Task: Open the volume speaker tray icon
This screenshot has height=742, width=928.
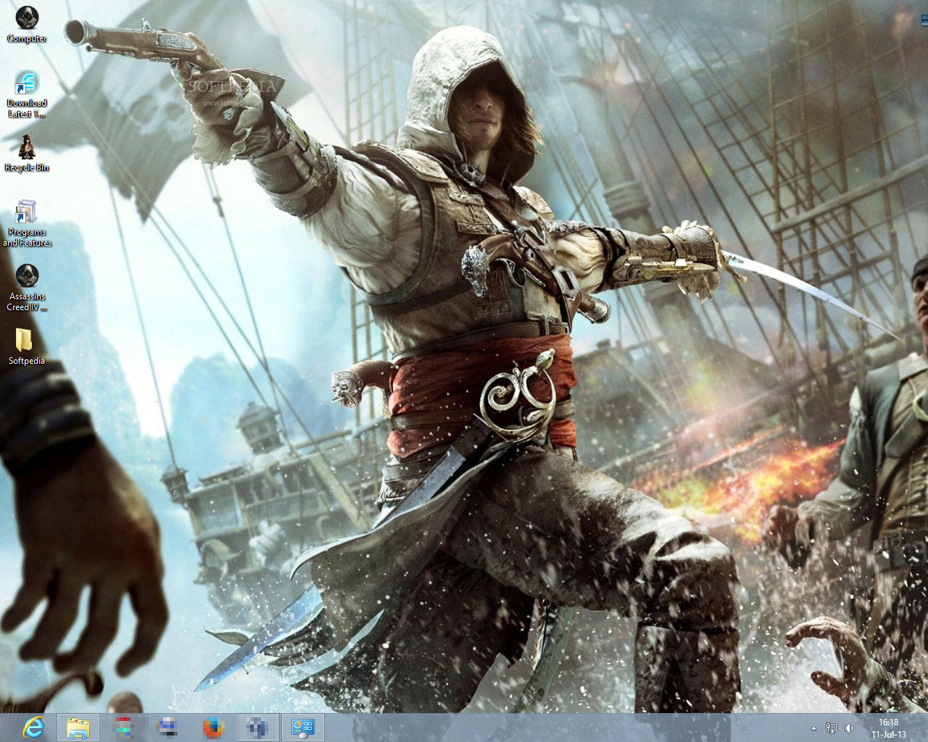Action: tap(849, 728)
